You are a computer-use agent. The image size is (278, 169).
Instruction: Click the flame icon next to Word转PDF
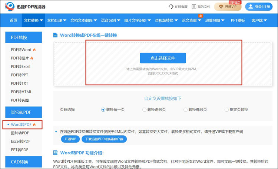click(x=34, y=125)
